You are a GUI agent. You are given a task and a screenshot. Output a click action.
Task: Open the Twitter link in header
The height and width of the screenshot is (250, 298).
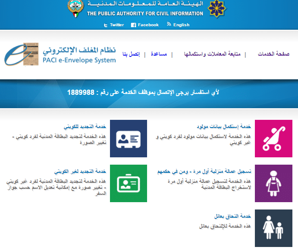pos(117,25)
